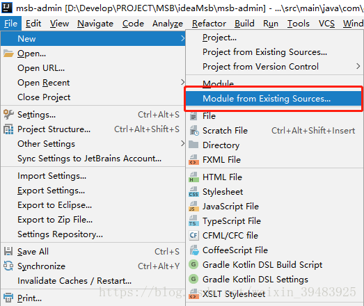Expand the Open Recent submenu arrow
This screenshot has width=364, height=306.
pos(182,82)
